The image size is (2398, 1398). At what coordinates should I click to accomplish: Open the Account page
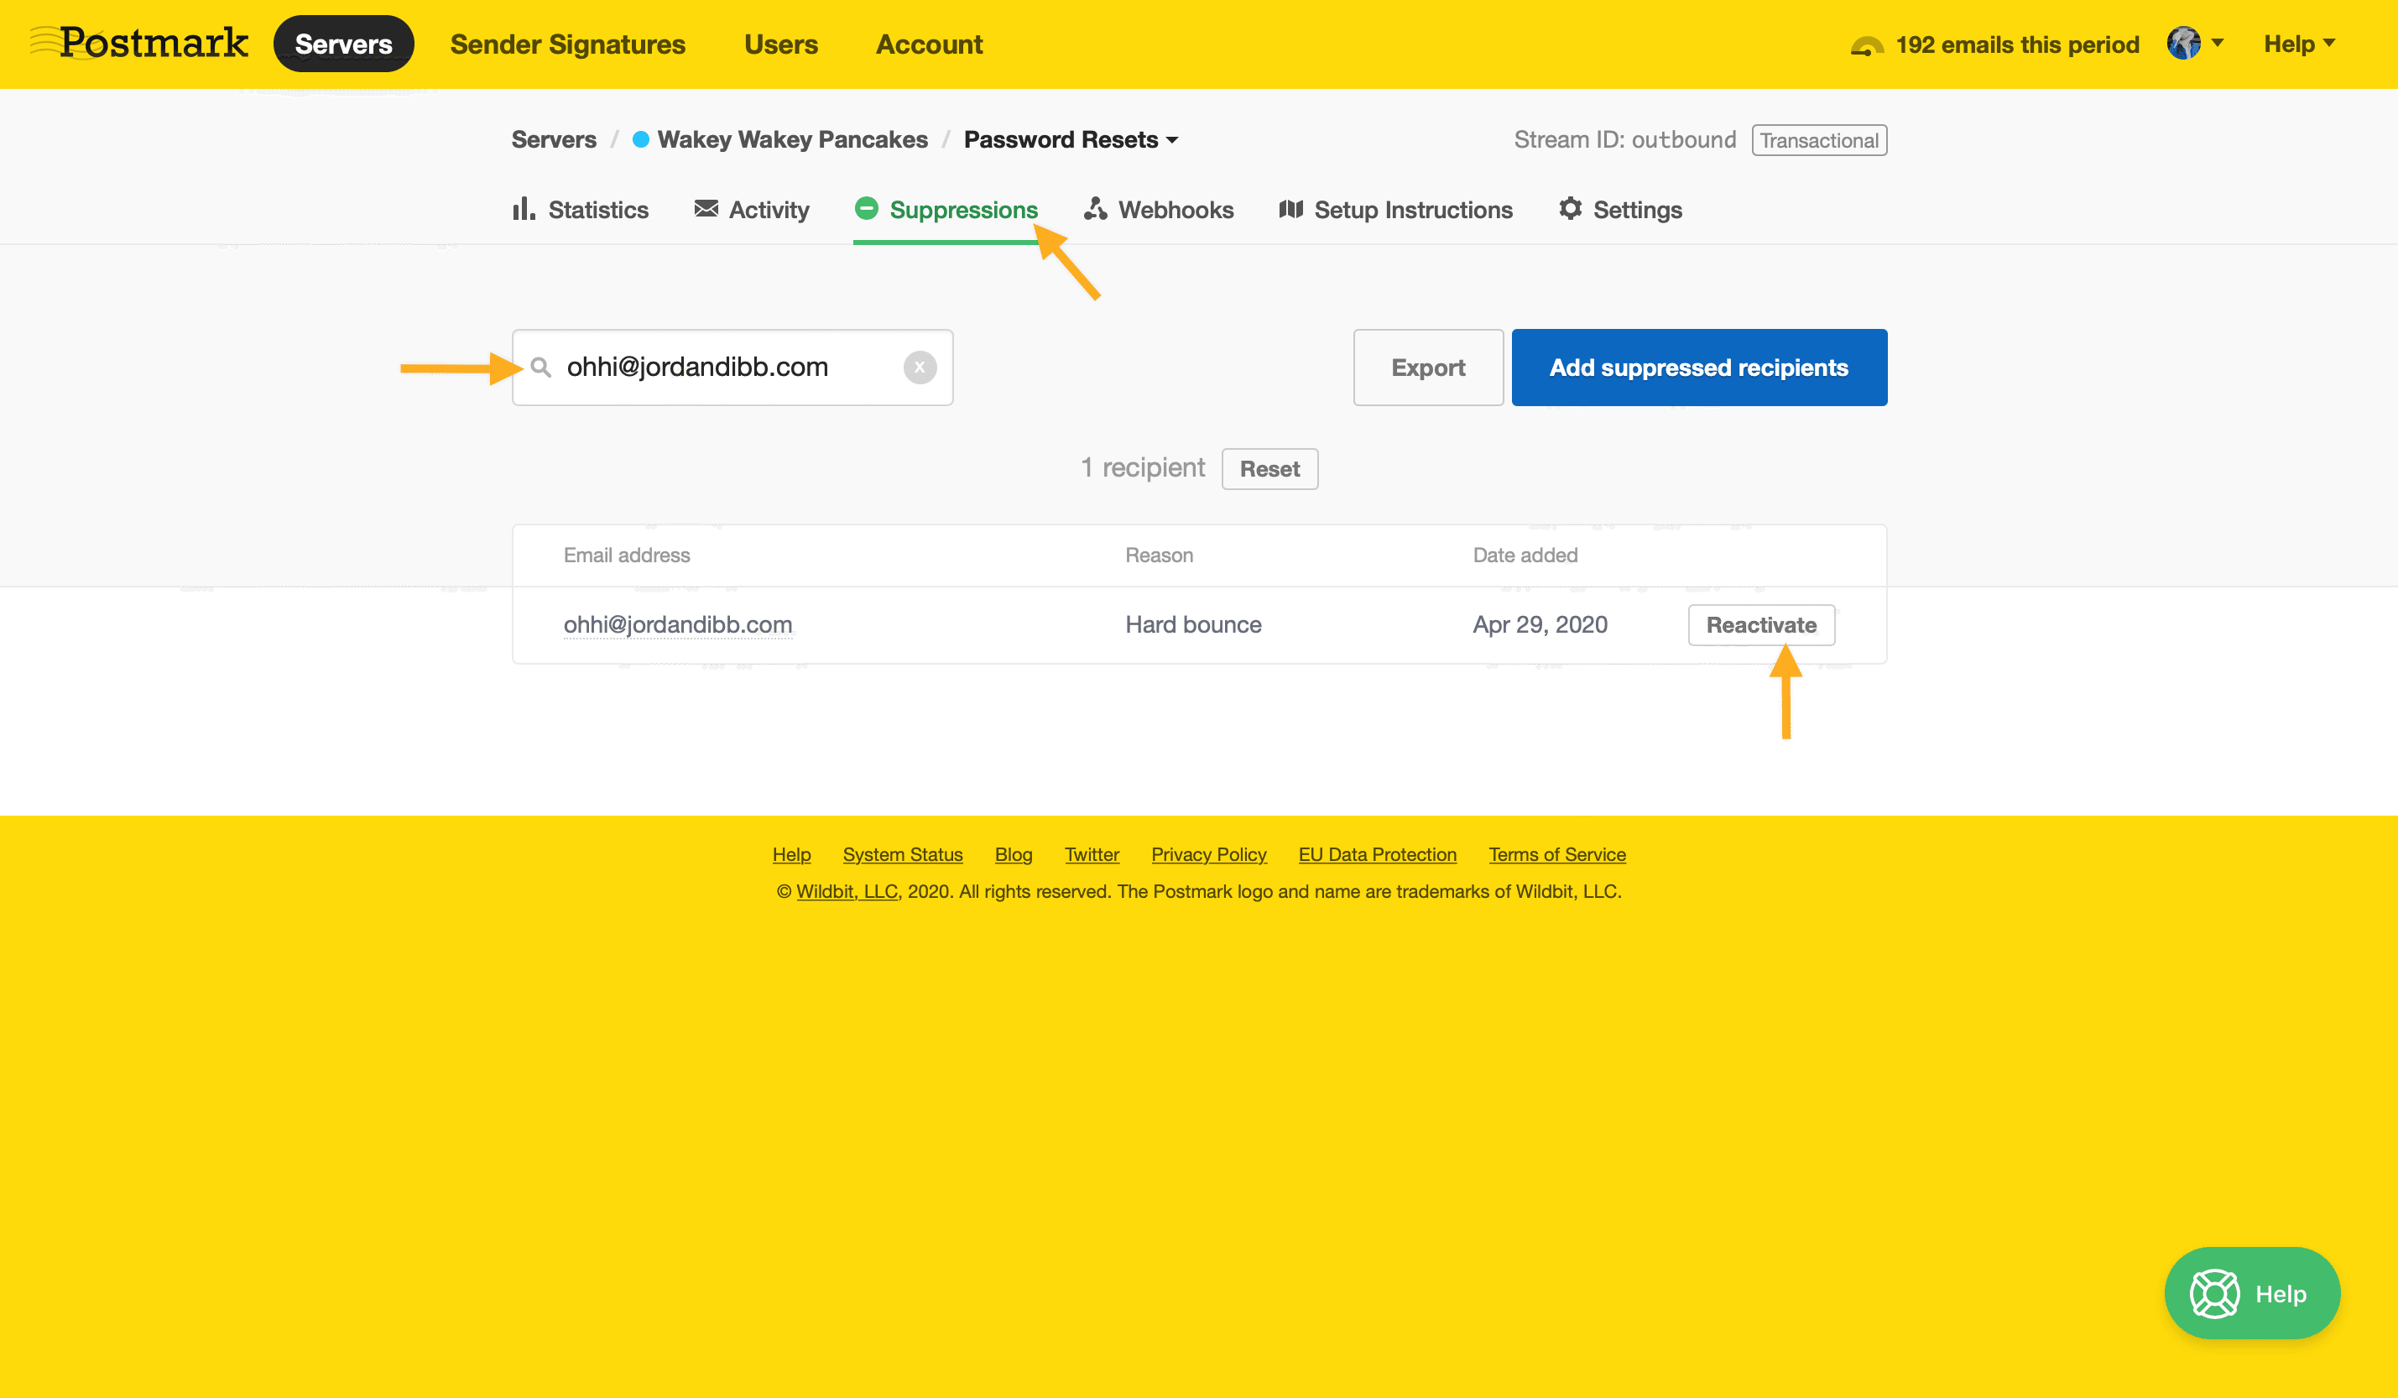[x=929, y=44]
